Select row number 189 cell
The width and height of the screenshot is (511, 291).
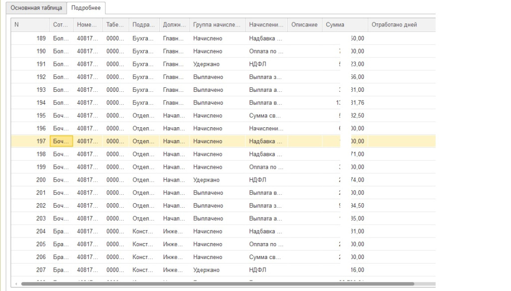[30, 38]
